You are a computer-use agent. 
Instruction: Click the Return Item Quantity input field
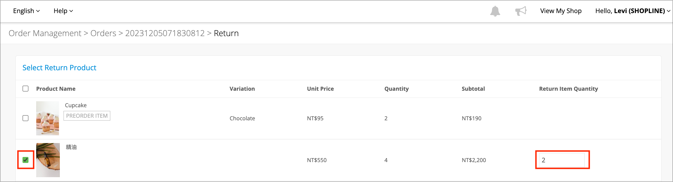point(562,160)
